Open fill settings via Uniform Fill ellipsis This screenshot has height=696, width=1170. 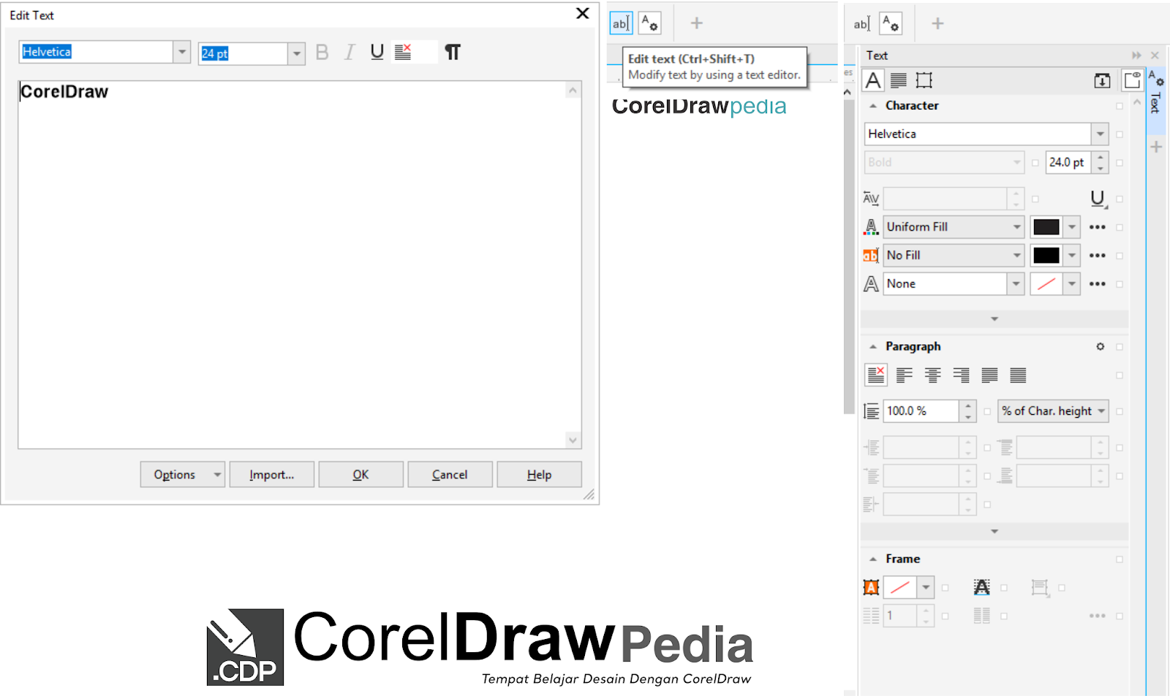click(x=1098, y=227)
